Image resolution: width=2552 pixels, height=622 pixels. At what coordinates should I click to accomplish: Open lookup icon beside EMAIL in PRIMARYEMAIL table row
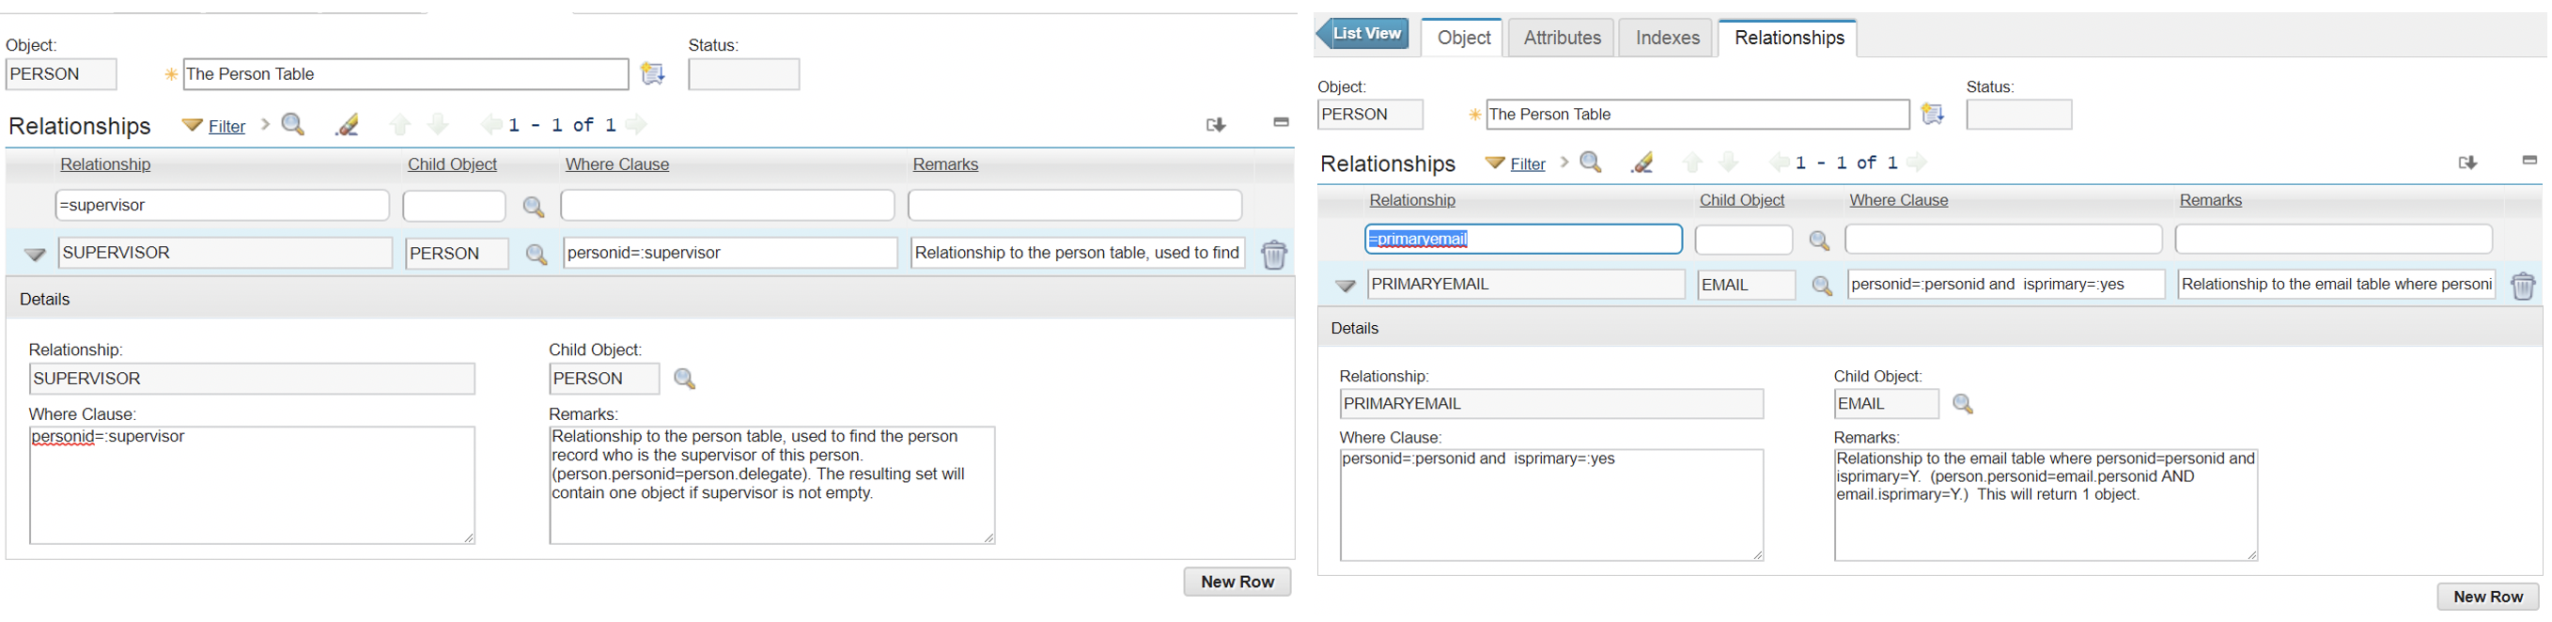[x=1821, y=287]
